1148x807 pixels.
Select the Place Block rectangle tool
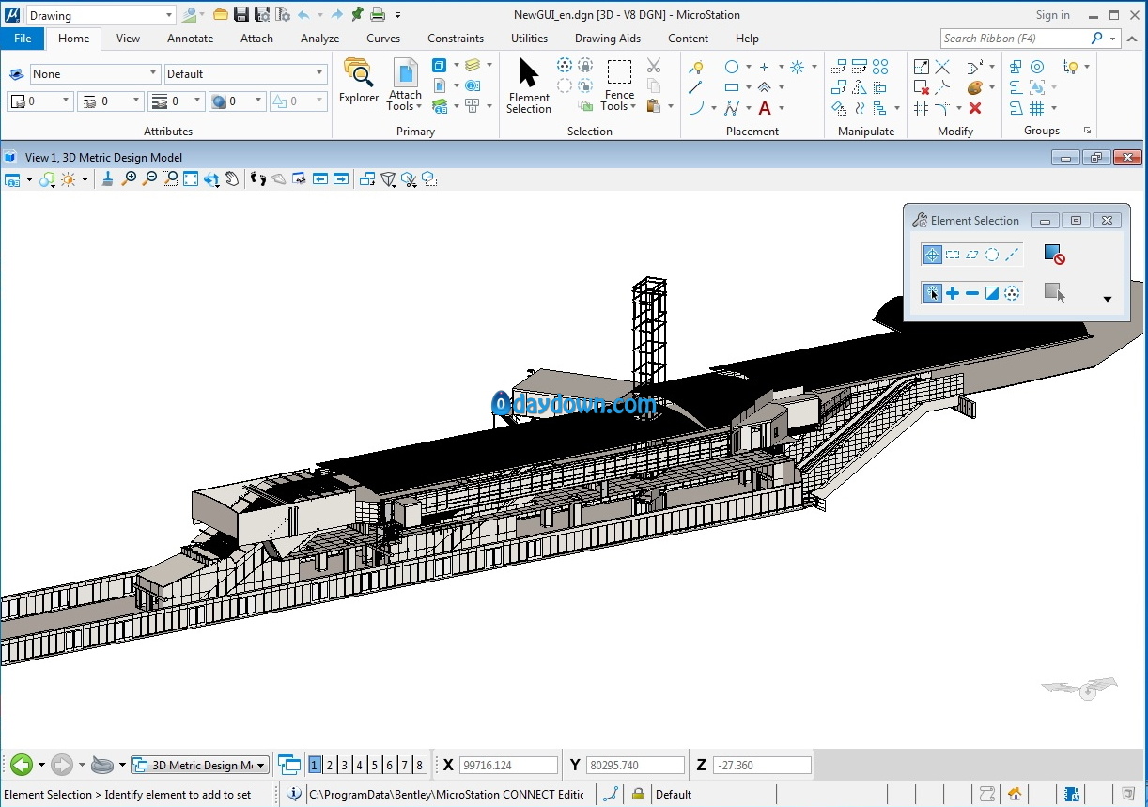tap(732, 87)
